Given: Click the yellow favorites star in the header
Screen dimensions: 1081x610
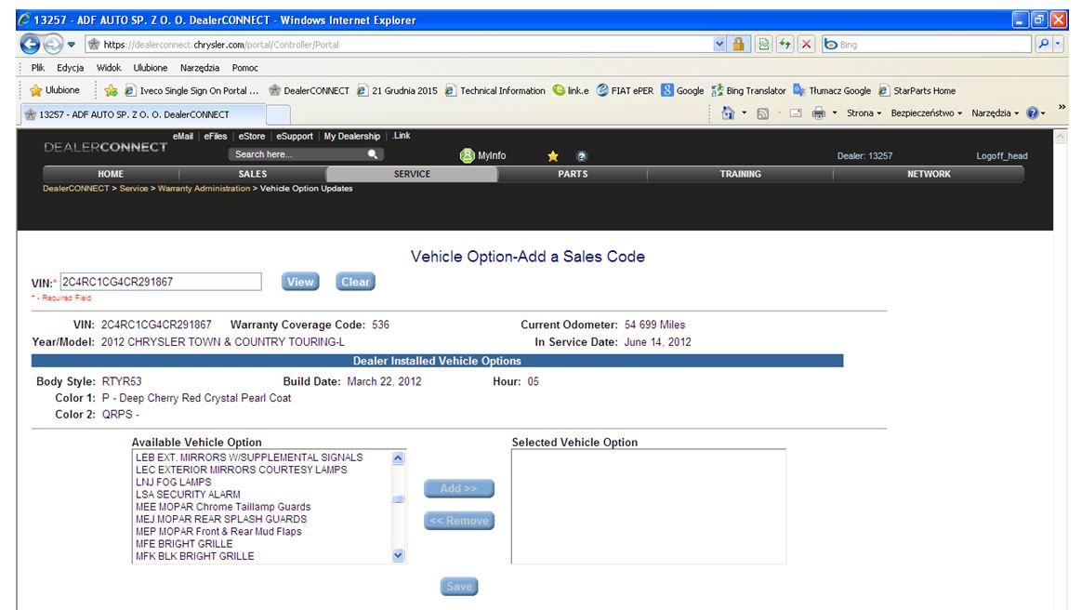Looking at the screenshot, I should (553, 156).
